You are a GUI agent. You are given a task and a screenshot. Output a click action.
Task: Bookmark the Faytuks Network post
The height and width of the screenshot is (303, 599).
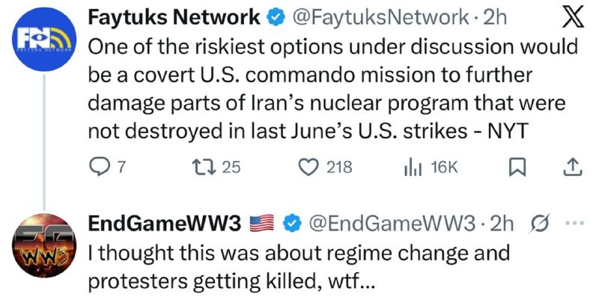[x=517, y=167]
